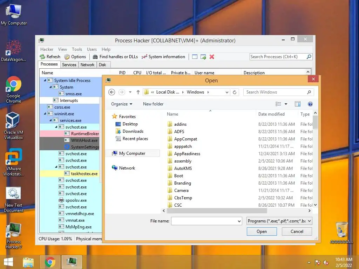This screenshot has height=269, width=359.
Task: Open VMware Workstation desktop icon
Action: 14,162
